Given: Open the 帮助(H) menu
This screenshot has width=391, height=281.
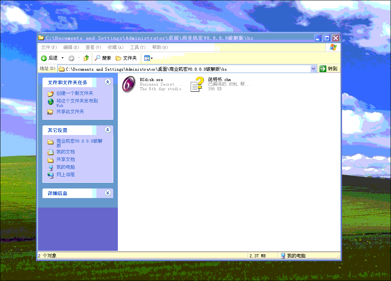Looking at the screenshot, I should (160, 47).
